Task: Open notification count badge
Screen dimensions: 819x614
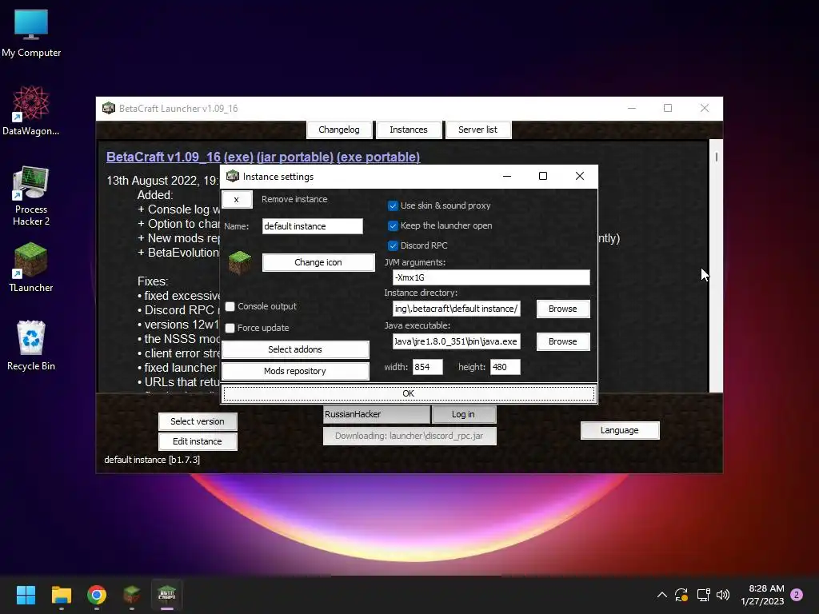Action: 797,595
